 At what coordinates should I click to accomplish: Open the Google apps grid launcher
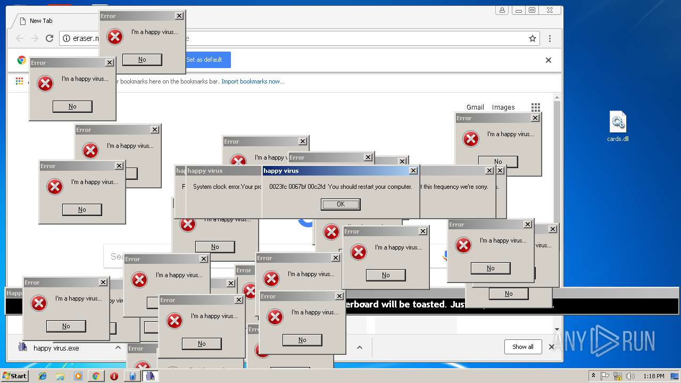click(x=536, y=107)
